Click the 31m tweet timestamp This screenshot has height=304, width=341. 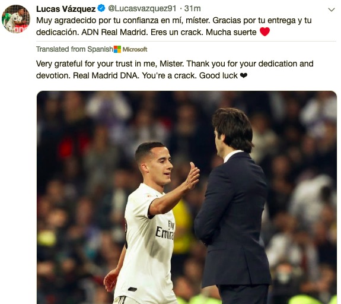193,9
